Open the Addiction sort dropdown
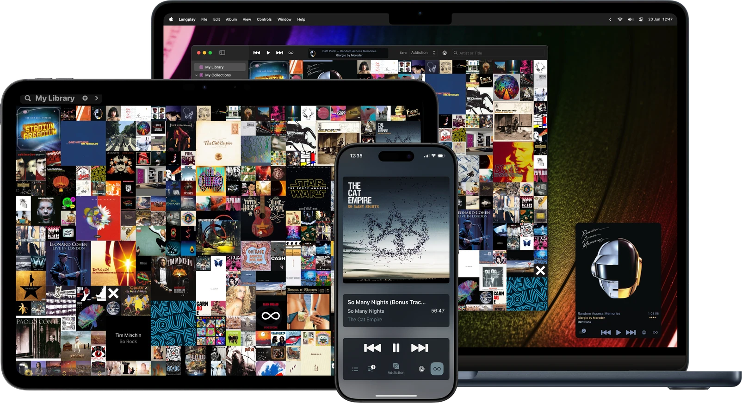 pyautogui.click(x=423, y=53)
